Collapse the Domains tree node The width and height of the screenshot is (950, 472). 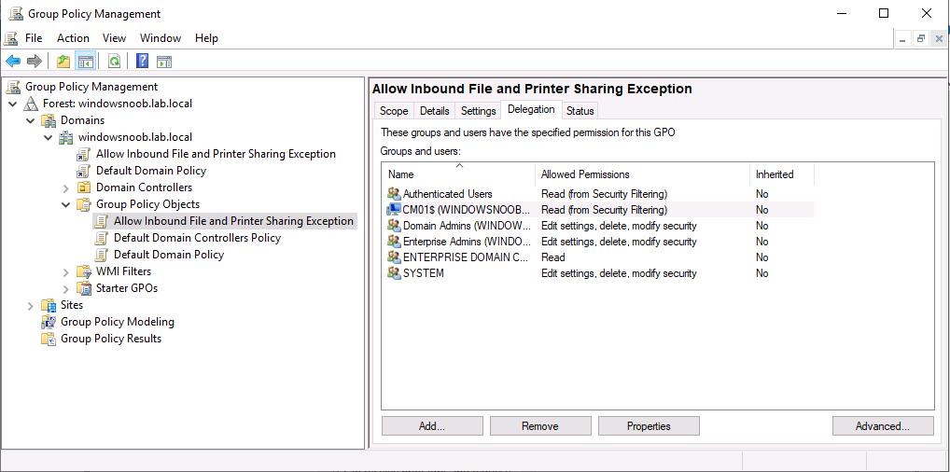coord(31,120)
